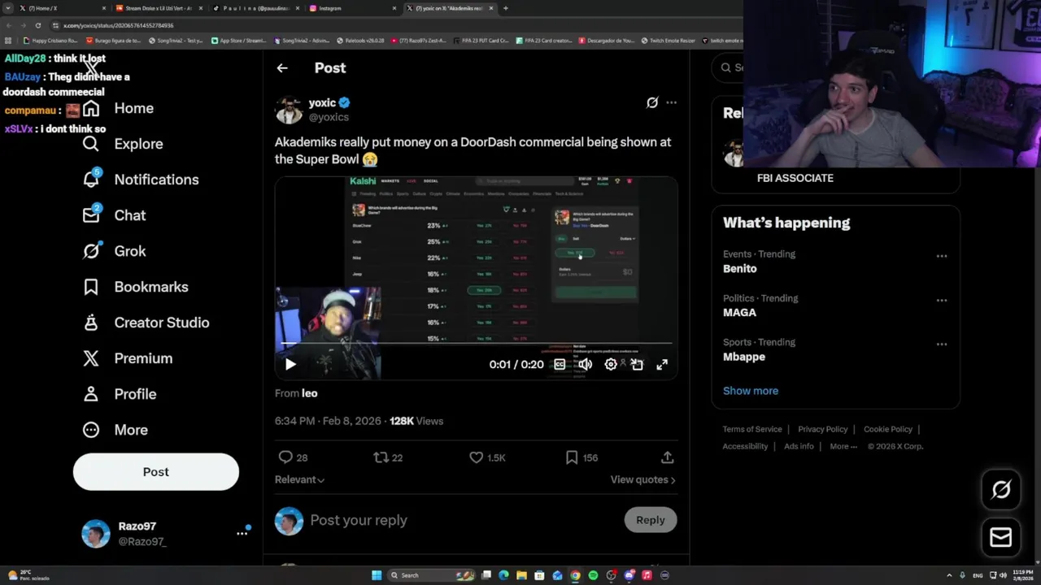1041x585 pixels.
Task: Open the floating messages envelope button
Action: [x=1001, y=537]
